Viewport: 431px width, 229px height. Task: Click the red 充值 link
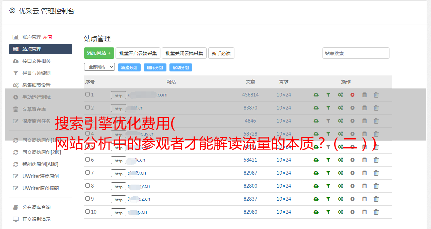point(47,37)
